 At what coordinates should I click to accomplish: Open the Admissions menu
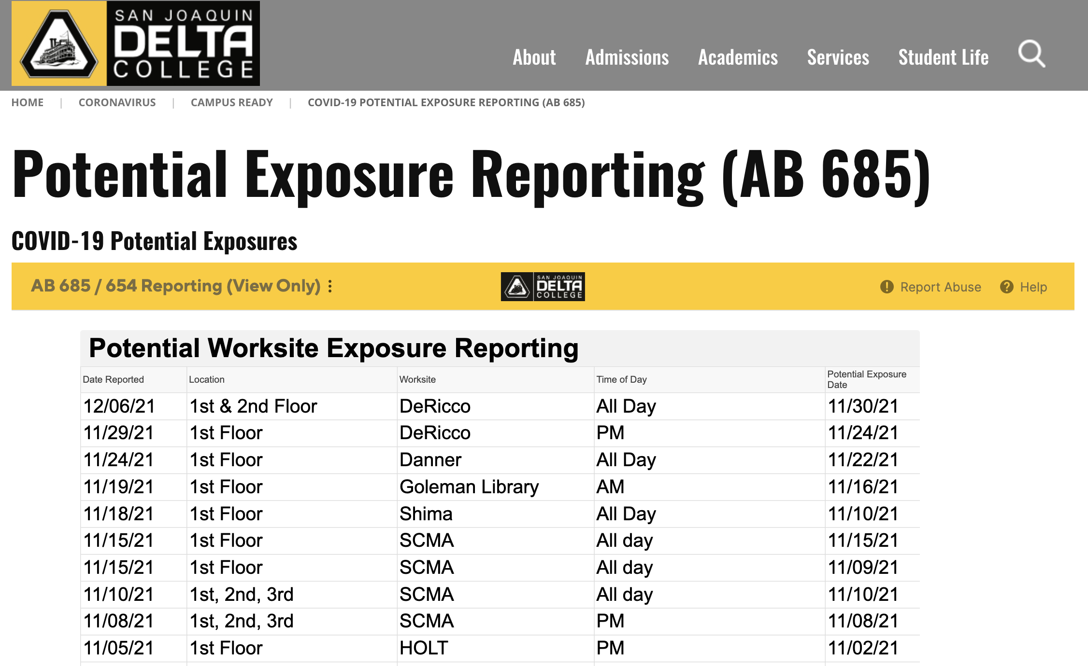click(x=627, y=57)
